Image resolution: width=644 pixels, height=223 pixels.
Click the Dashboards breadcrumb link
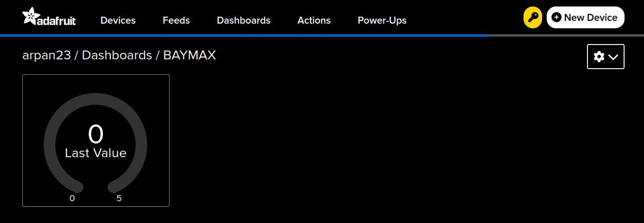pyautogui.click(x=117, y=56)
